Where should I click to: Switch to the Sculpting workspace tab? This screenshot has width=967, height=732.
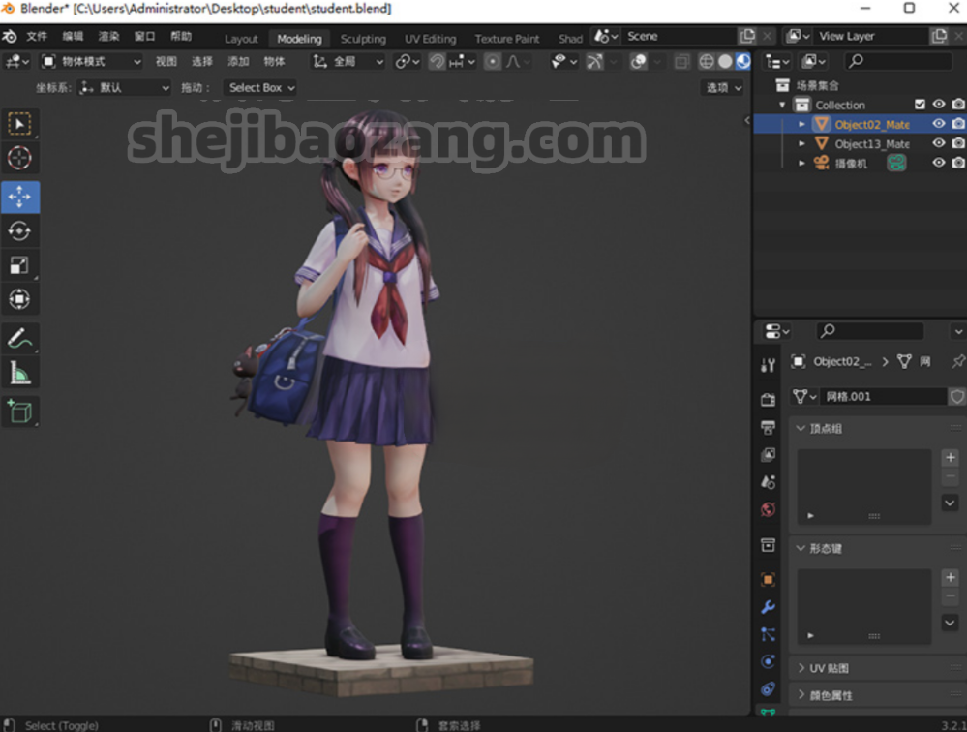click(363, 39)
